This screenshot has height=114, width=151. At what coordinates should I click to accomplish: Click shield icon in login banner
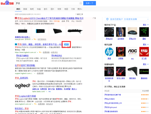[107, 19]
